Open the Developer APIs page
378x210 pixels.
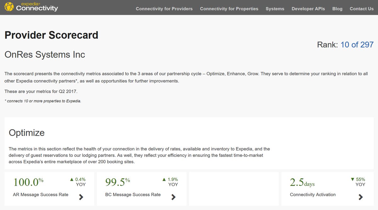tap(308, 9)
